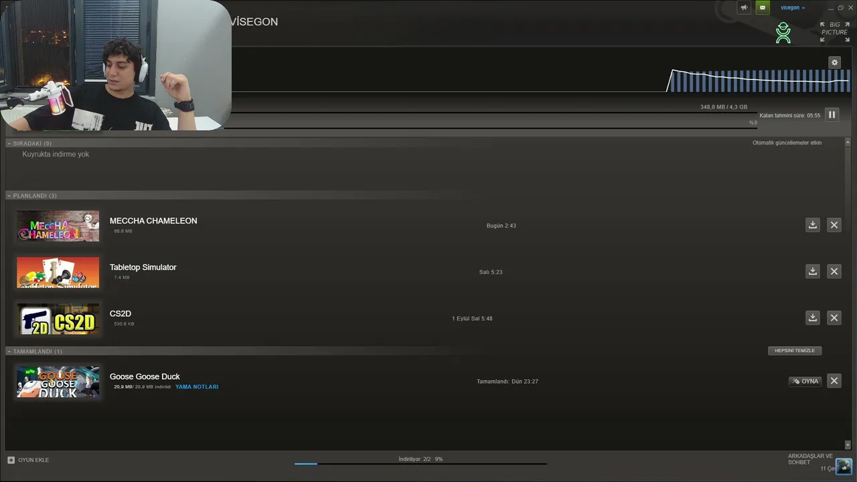Select the CS2D title
Image resolution: width=857 pixels, height=482 pixels.
click(x=121, y=313)
